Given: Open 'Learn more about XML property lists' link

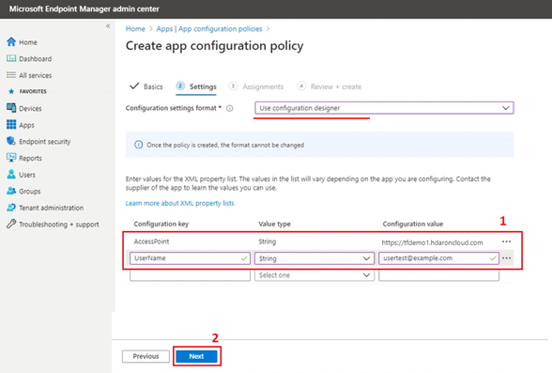Looking at the screenshot, I should [x=180, y=203].
